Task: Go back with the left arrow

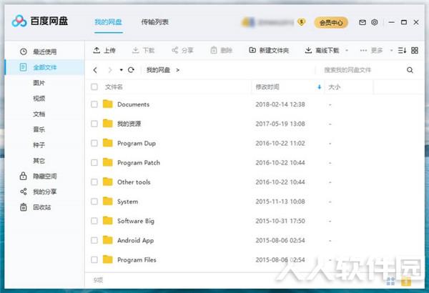Action: coord(95,70)
